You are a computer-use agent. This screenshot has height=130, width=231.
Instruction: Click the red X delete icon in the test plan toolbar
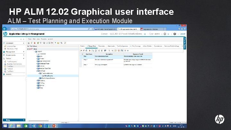pyautogui.click(x=35, y=43)
